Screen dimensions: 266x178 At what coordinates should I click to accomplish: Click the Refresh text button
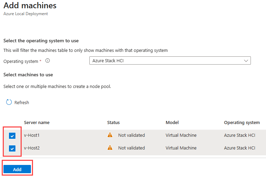(22, 102)
